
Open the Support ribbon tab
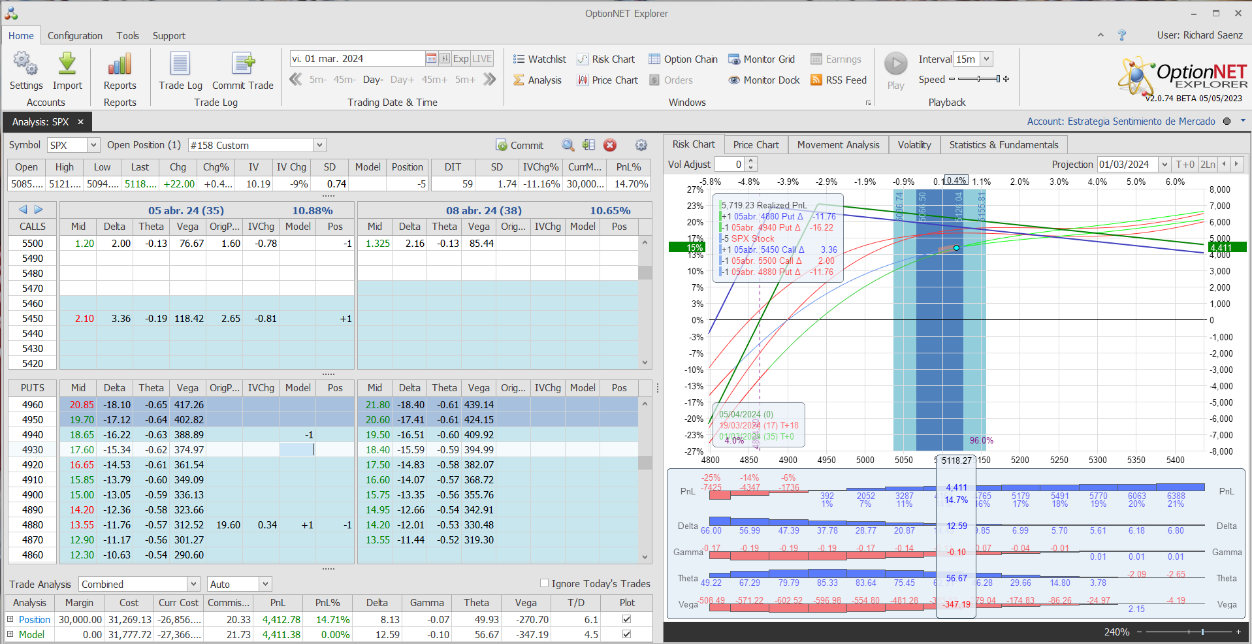[x=169, y=35]
